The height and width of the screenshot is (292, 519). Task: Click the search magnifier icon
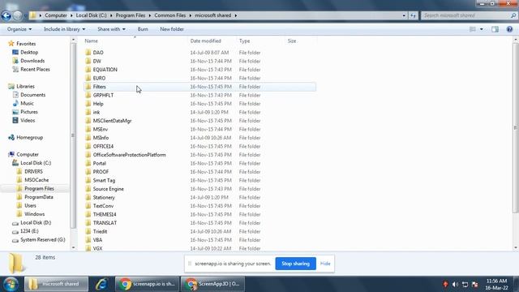[x=513, y=15]
